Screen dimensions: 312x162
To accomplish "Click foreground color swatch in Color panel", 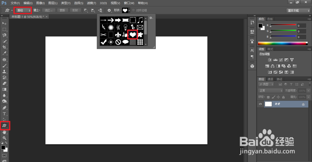I will click(260, 26).
